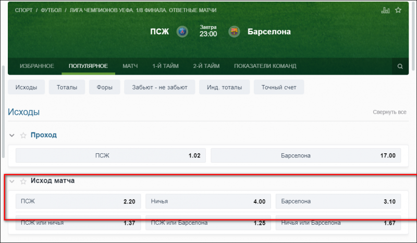Viewport: 417px width, 243px height.
Task: Click Свернуть все link
Action: point(389,112)
